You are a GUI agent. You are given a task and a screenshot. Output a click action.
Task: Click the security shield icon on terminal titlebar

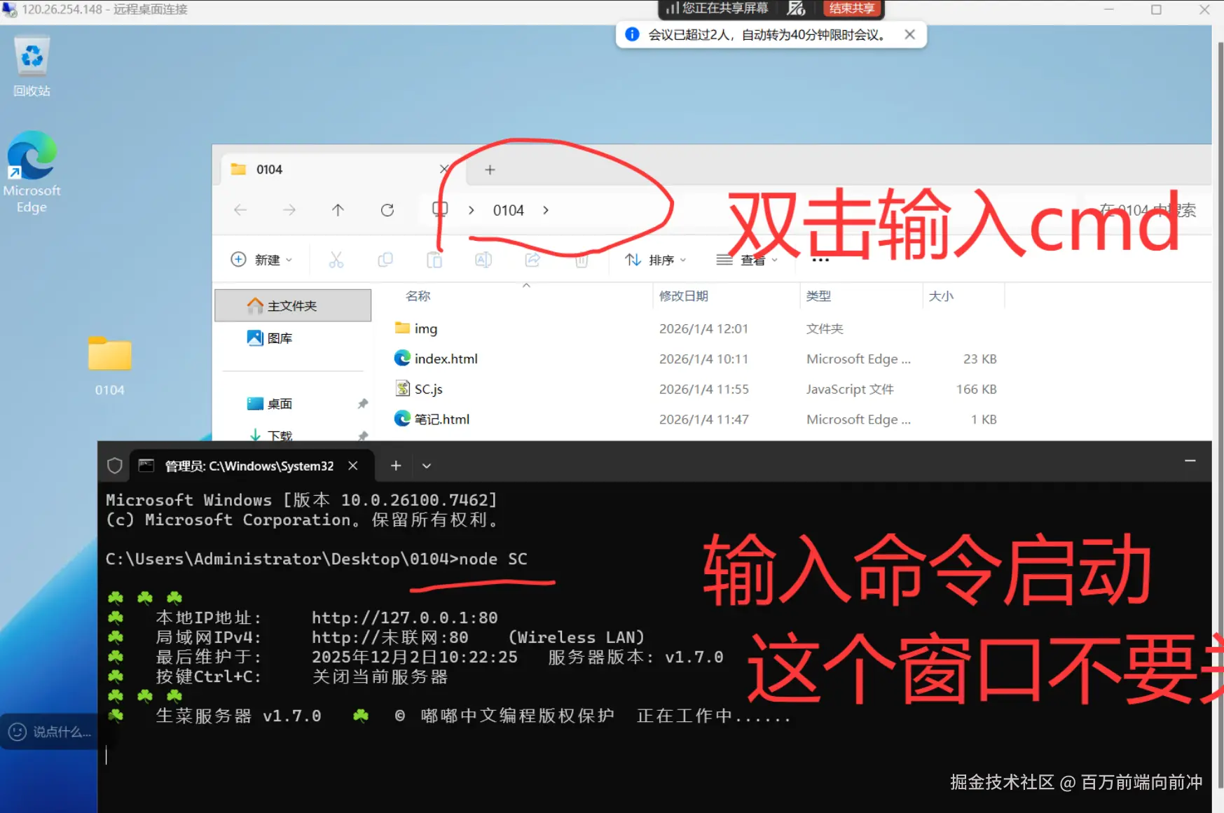(x=114, y=465)
